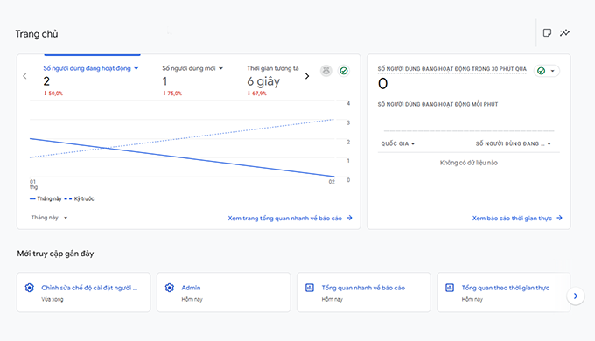
Task: Expand Số người dùng mới metric dropdown
Action: (x=220, y=69)
